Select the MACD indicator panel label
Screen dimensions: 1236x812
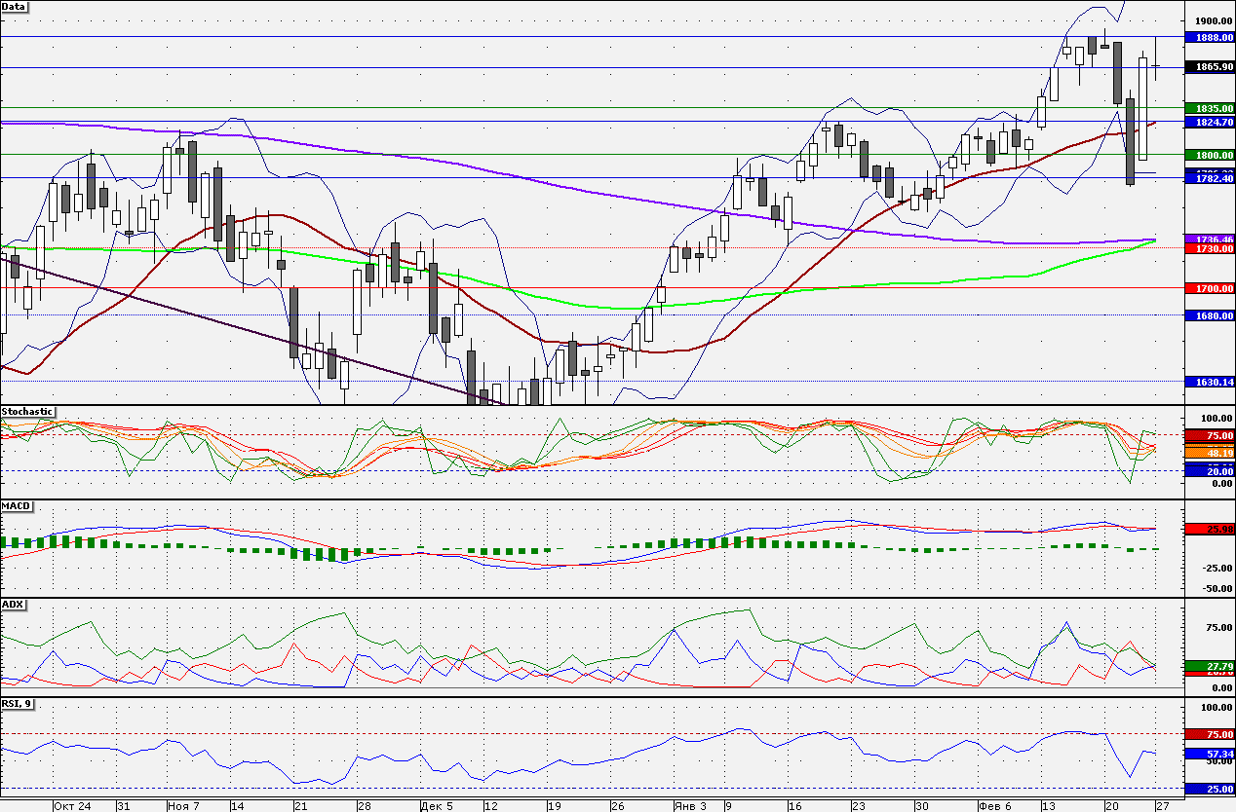(15, 506)
